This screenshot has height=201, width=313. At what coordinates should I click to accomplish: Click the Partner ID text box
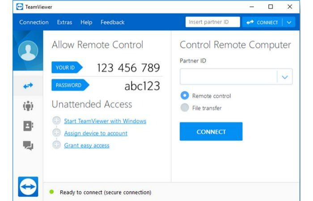[228, 77]
